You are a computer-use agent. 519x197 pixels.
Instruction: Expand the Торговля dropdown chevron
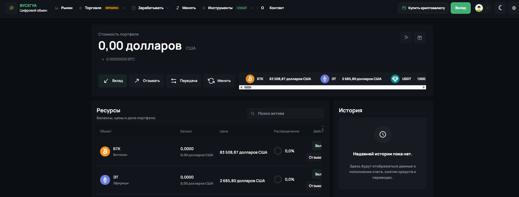pos(124,8)
